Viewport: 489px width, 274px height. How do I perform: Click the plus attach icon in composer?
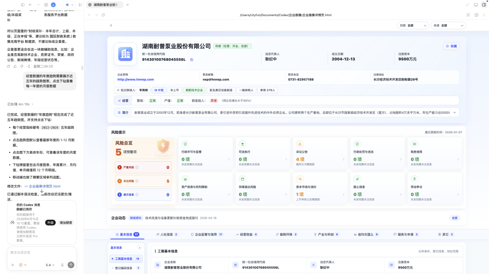point(13,265)
